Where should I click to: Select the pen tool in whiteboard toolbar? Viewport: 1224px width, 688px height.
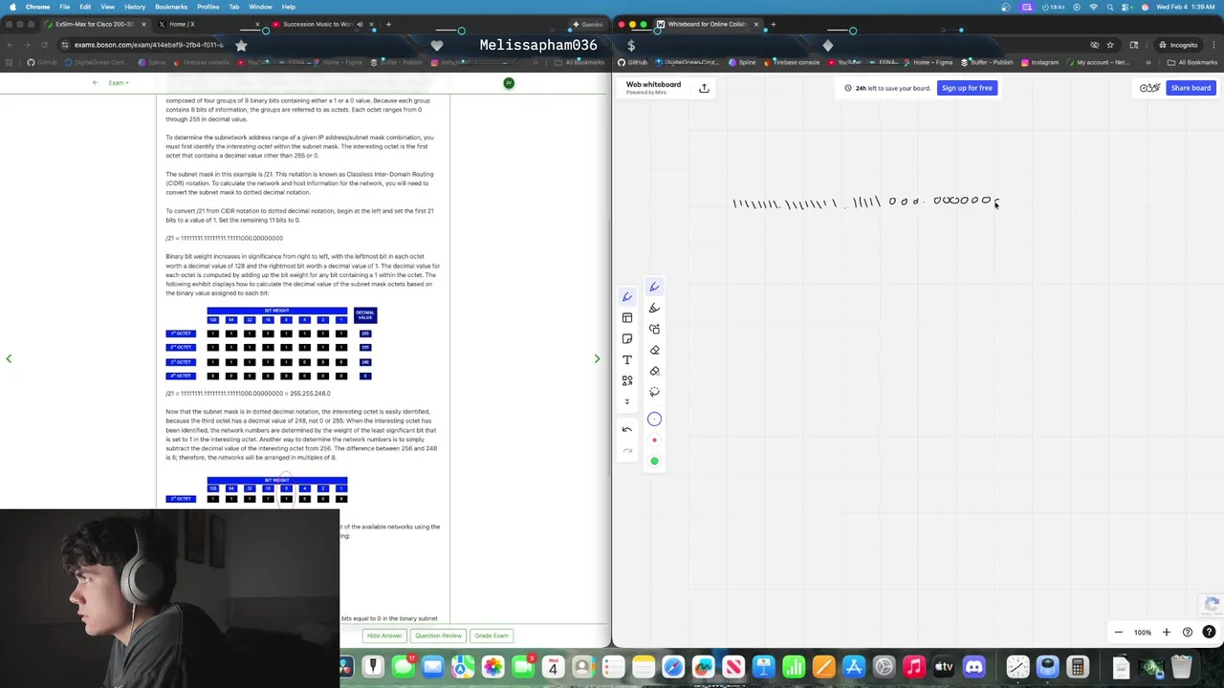tap(627, 297)
